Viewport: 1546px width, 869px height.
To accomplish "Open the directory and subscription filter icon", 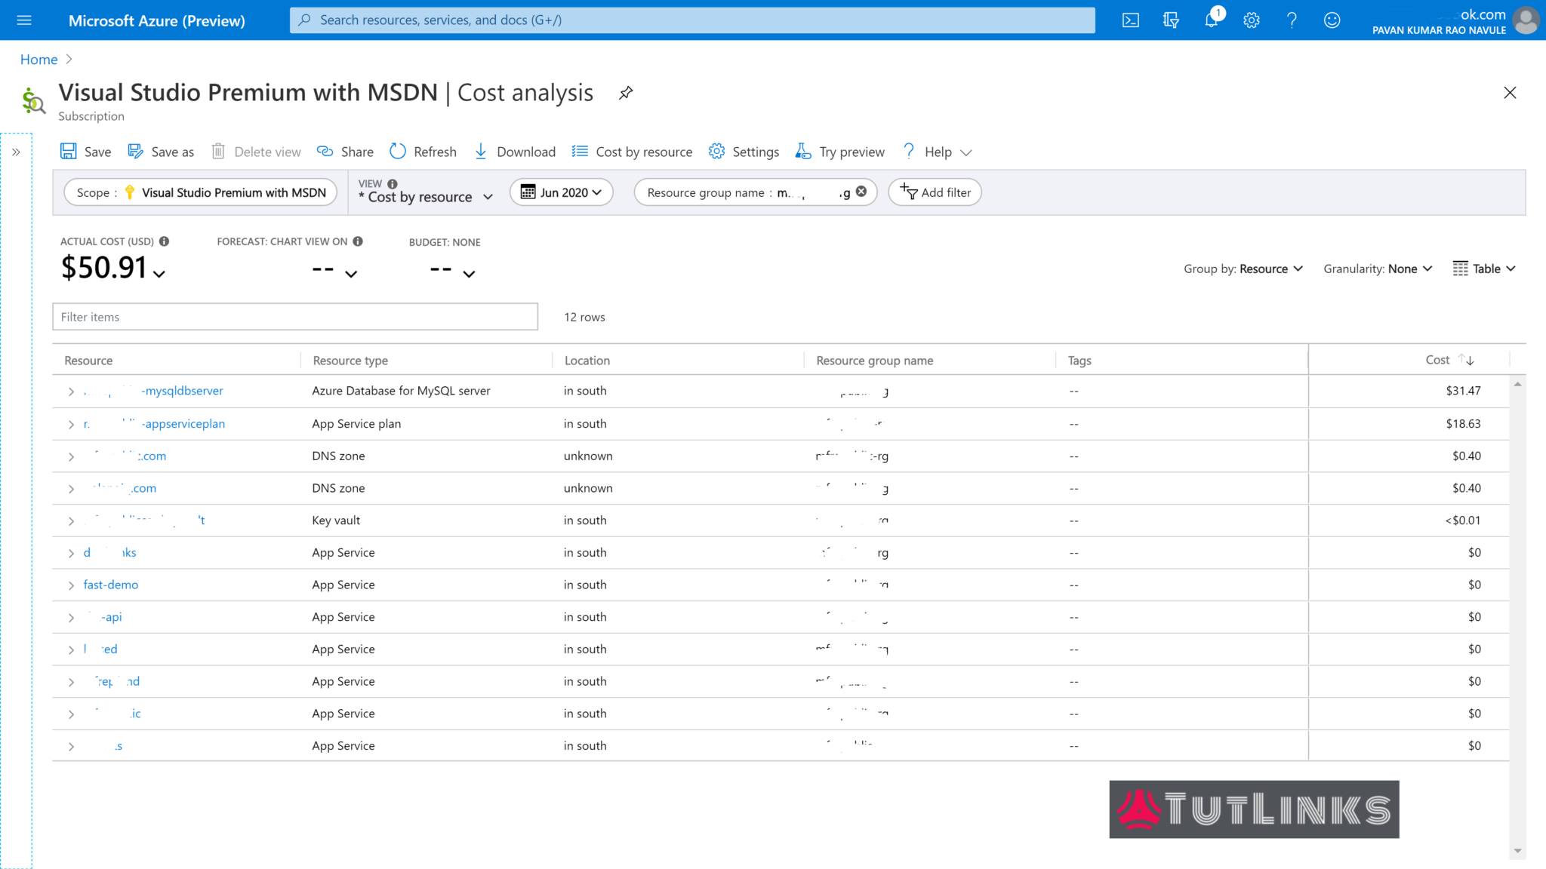I will tap(1171, 20).
